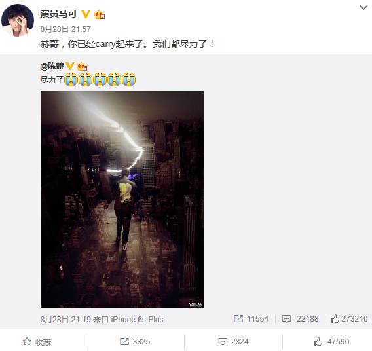Click the iPhone 6s Plus source link
The height and width of the screenshot is (351, 372).
click(137, 319)
